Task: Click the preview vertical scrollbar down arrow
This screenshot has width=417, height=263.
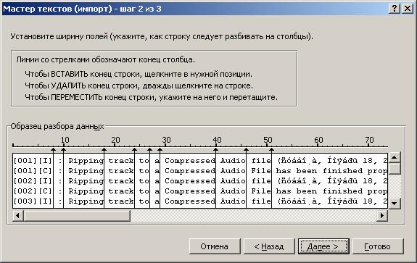Action: point(395,204)
